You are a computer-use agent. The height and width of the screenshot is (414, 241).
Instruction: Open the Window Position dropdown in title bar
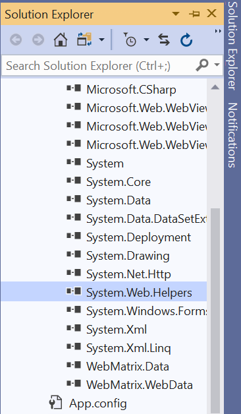tap(176, 13)
